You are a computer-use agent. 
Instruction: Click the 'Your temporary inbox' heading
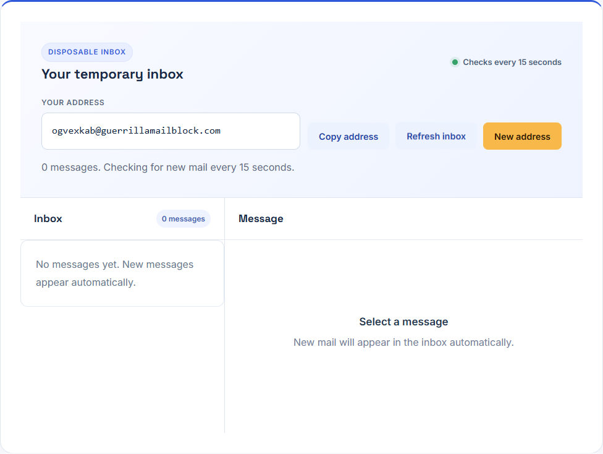[x=112, y=74]
